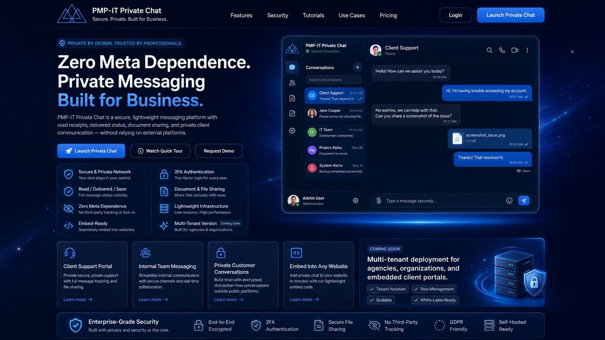The height and width of the screenshot is (340, 605).
Task: Select the Jane Cooper conversation
Action: [335, 113]
